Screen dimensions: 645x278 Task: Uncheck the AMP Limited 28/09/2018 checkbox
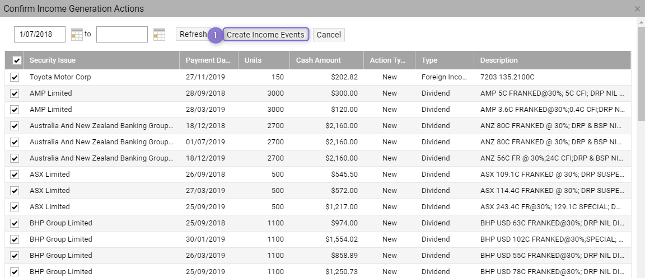pos(15,93)
